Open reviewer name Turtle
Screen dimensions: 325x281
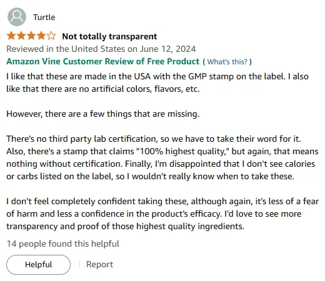pyautogui.click(x=44, y=17)
